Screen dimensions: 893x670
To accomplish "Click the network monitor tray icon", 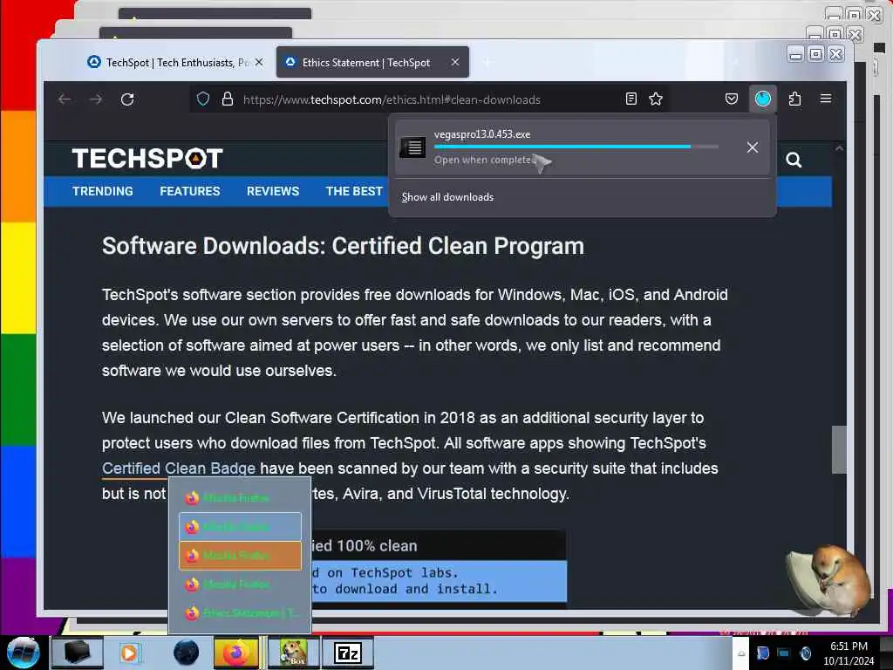I will point(784,653).
